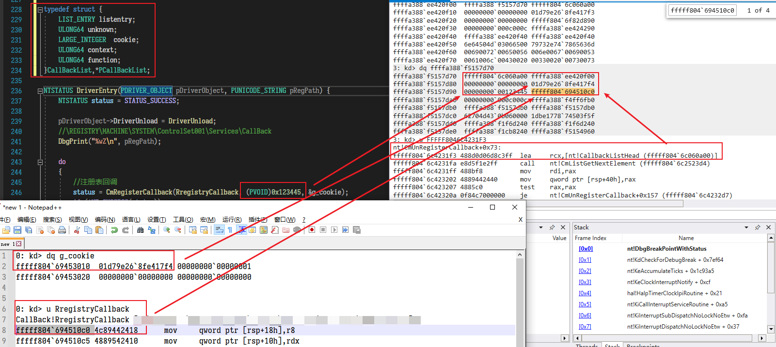Viewport: 776px width, 347px height.
Task: Toggle show all characters pilcrow icon
Action: (230, 230)
